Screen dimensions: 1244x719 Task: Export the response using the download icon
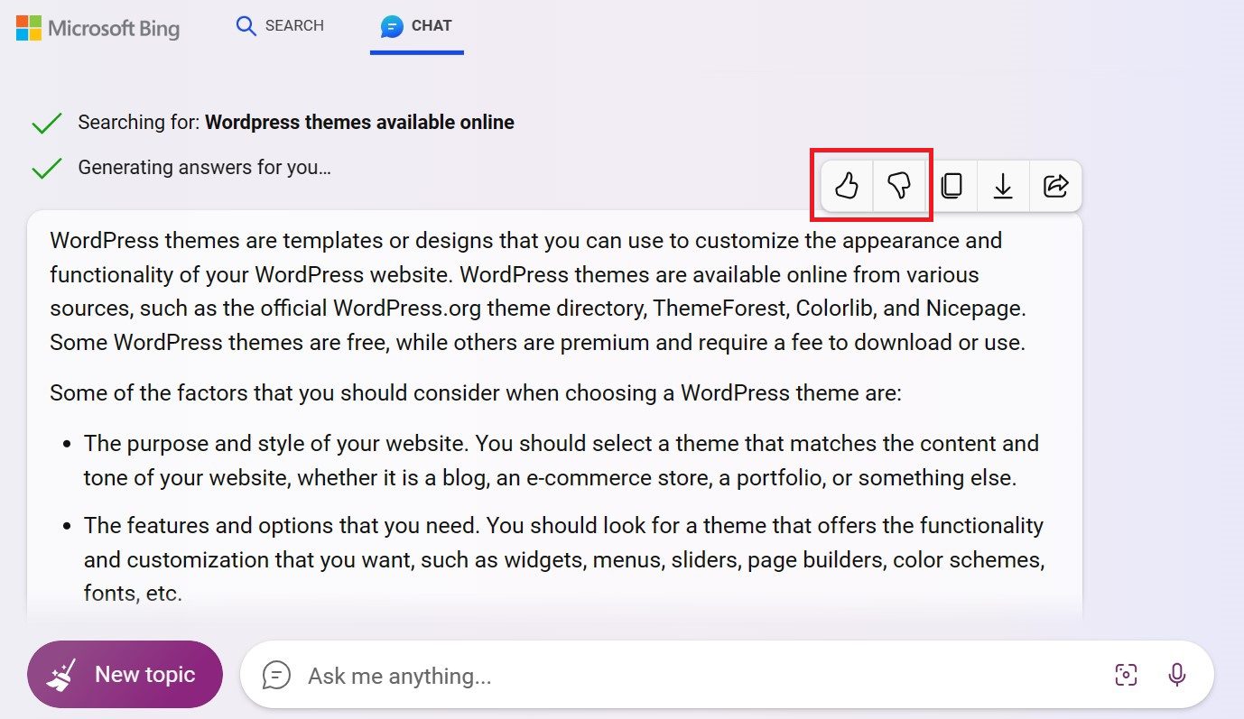click(1004, 185)
